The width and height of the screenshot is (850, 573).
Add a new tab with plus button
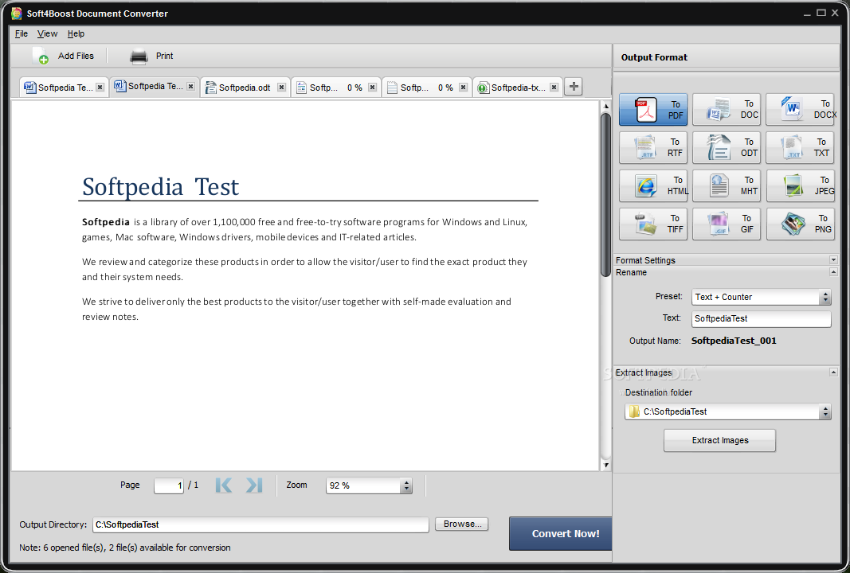pyautogui.click(x=574, y=87)
